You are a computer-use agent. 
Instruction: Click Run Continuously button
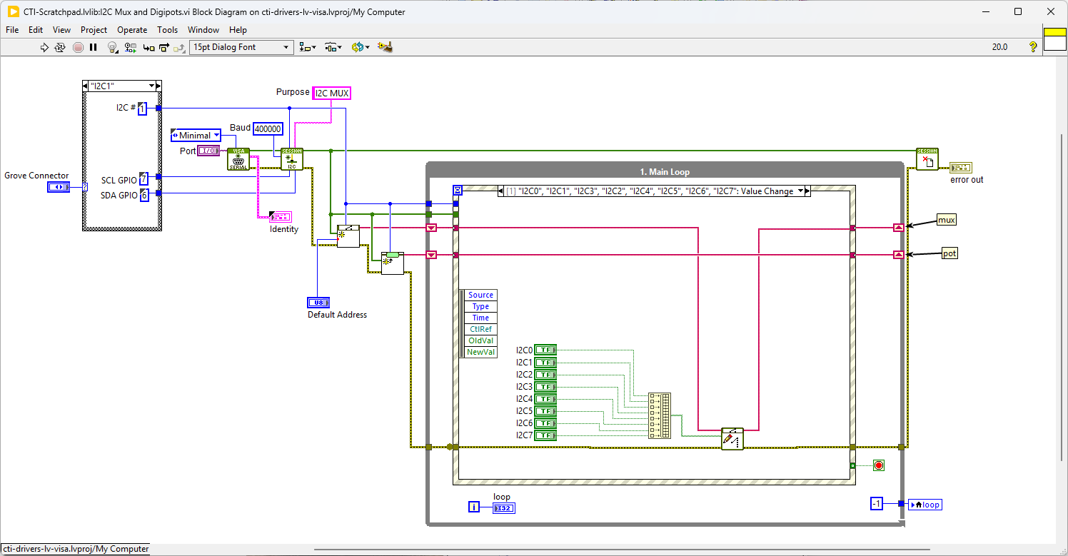click(60, 47)
